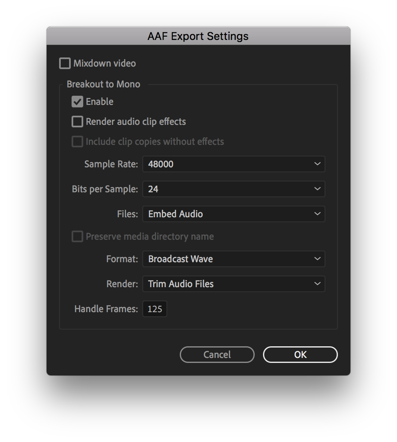The height and width of the screenshot is (442, 397).
Task: Expand the Render dropdown set to Trim Audio Files
Action: click(233, 284)
